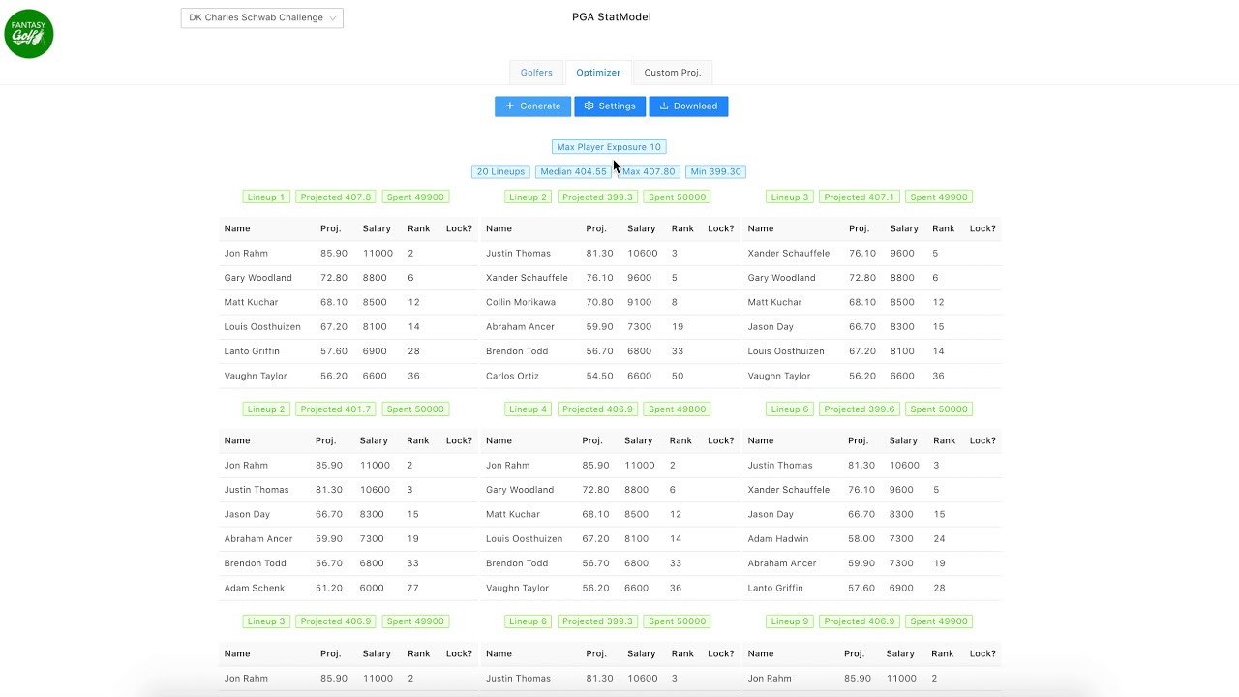
Task: Click Brendon Todd in Lineup 4
Action: [x=517, y=562]
